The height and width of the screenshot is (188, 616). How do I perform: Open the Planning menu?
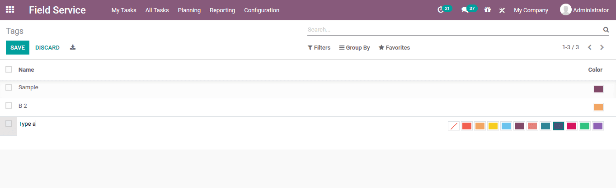[189, 10]
